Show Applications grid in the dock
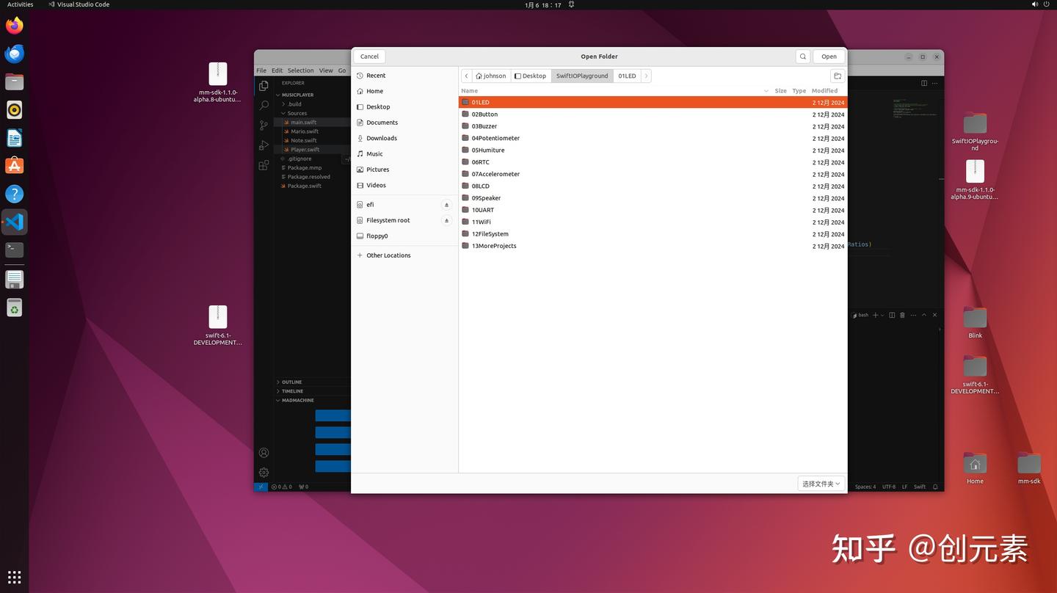The height and width of the screenshot is (593, 1057). (15, 577)
